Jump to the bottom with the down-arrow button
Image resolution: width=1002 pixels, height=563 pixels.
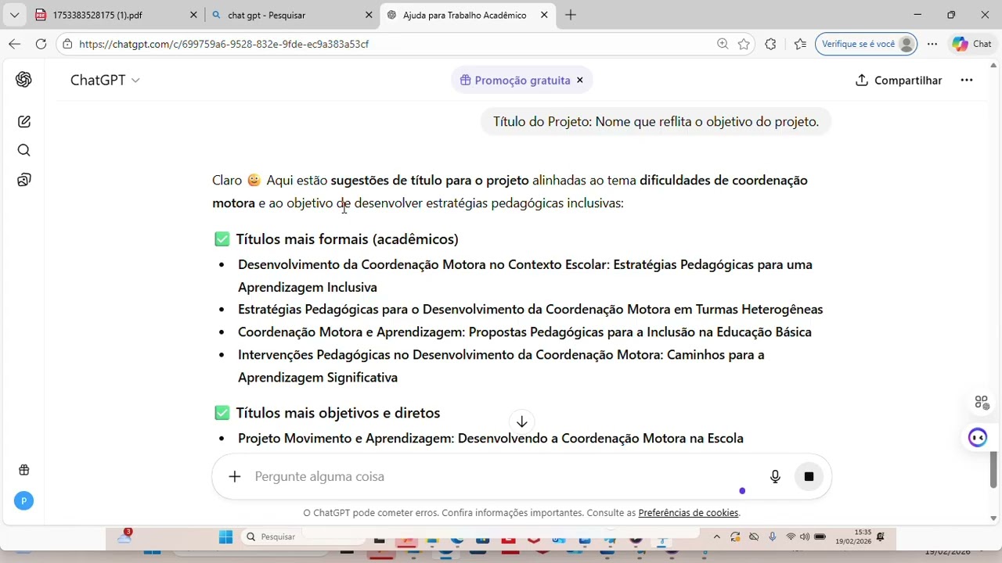click(521, 421)
